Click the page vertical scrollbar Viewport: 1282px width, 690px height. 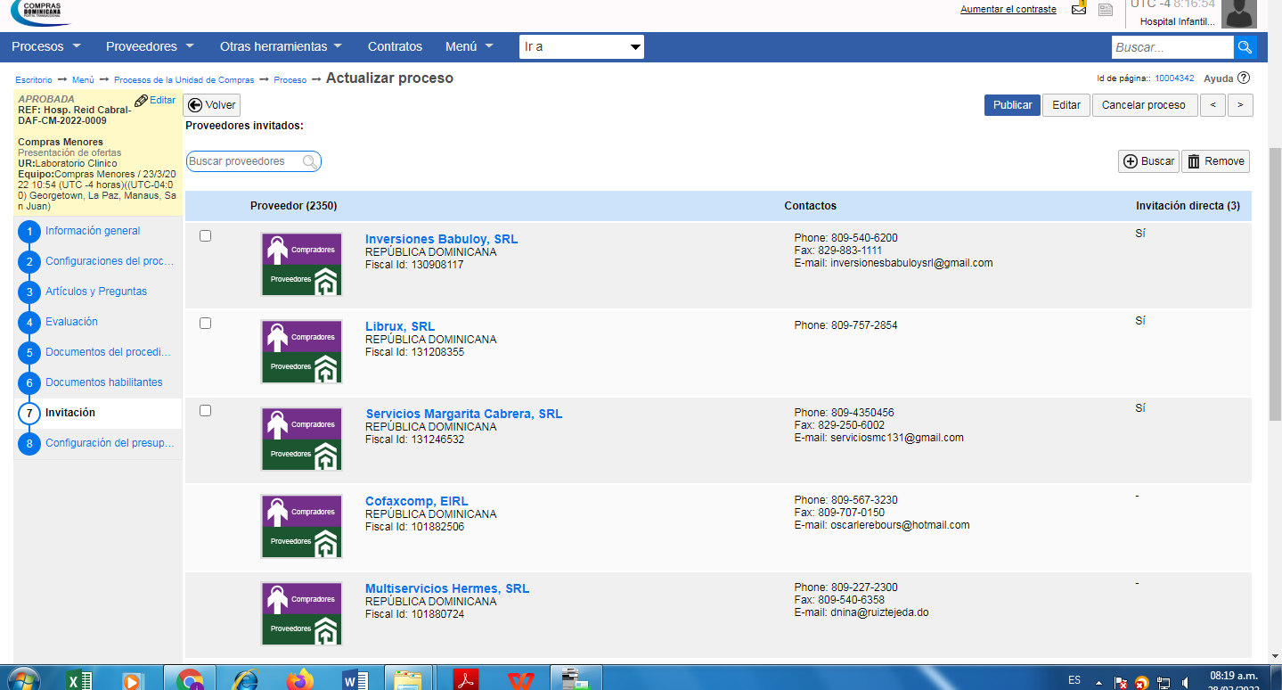1274,267
